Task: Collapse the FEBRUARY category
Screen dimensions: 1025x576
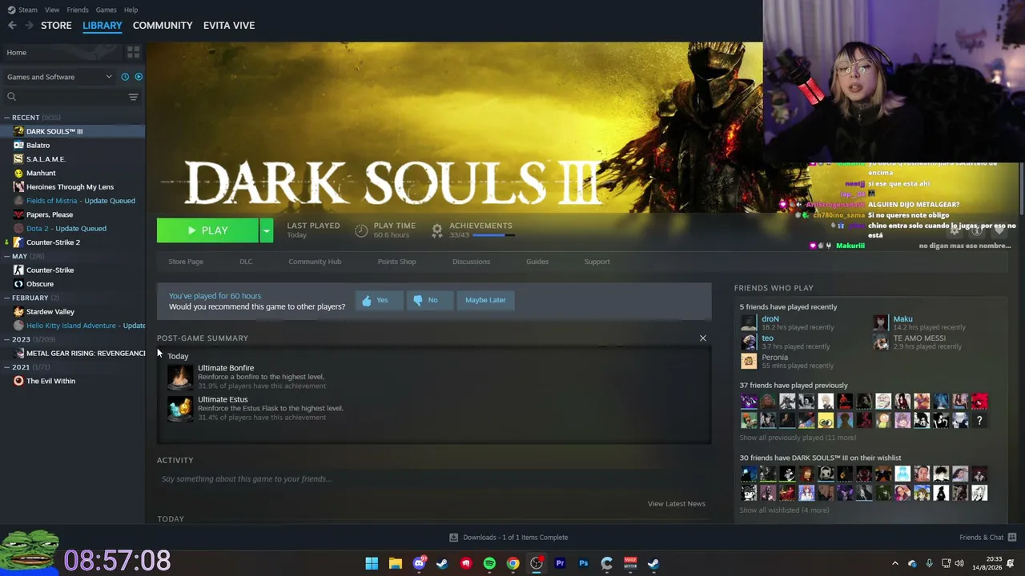Action: pos(7,298)
